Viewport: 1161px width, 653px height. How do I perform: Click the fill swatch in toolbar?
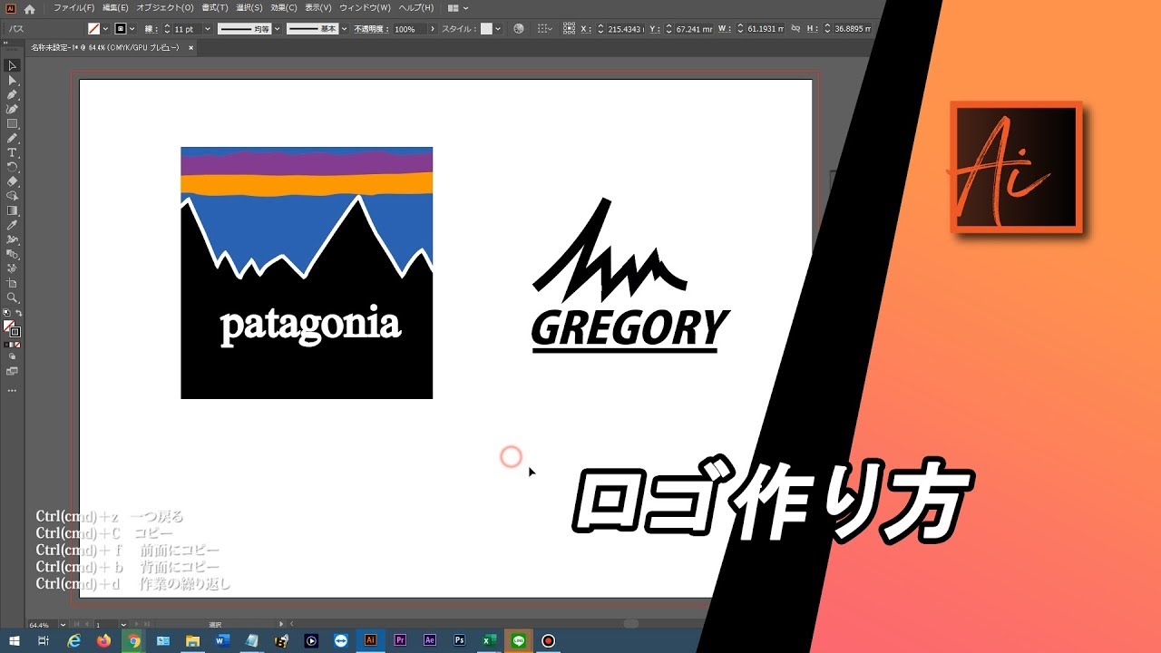click(9, 326)
